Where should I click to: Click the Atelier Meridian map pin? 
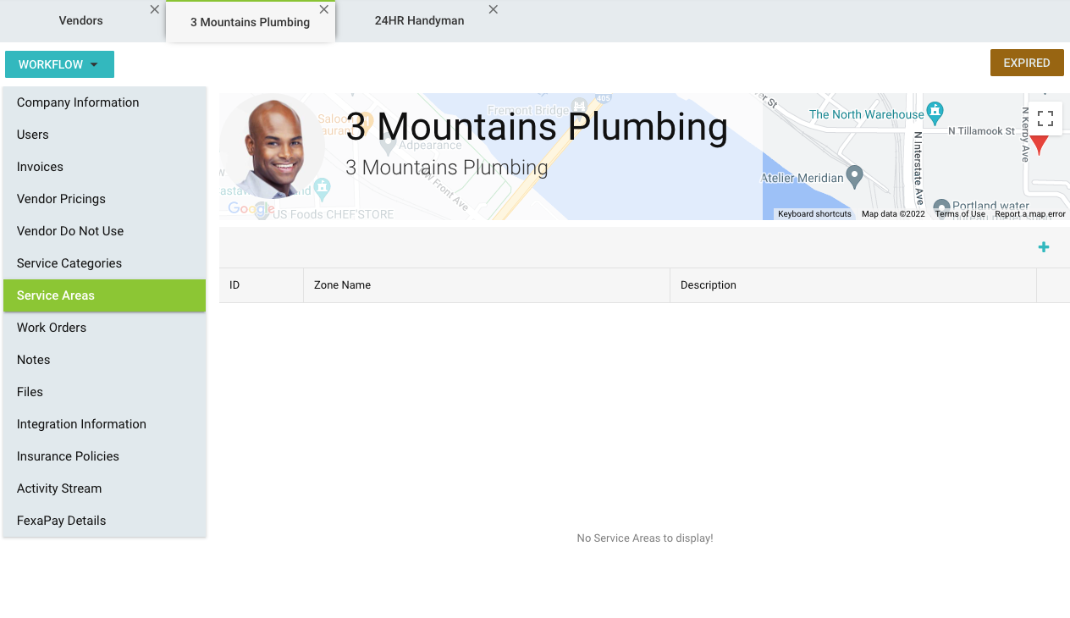[855, 176]
